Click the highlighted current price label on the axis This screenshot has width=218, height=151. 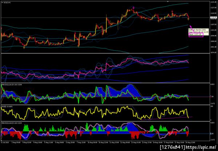click(x=214, y=17)
